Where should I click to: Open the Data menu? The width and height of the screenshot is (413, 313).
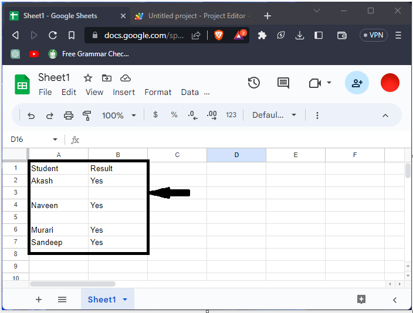pos(190,92)
